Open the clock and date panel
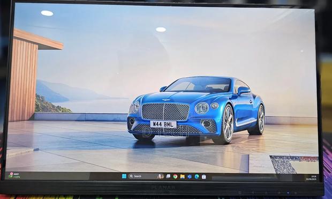The width and height of the screenshot is (332, 199). (x=311, y=178)
